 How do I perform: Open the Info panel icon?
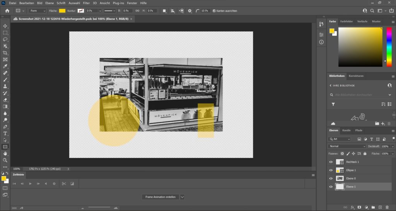point(321,42)
